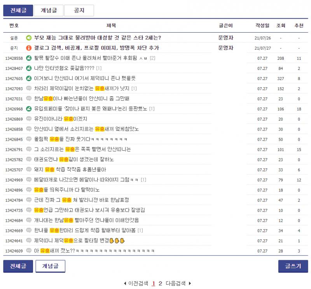Click the speech bubble icon for post 13424609
Viewport: 311px width, 289px height.
click(29, 251)
